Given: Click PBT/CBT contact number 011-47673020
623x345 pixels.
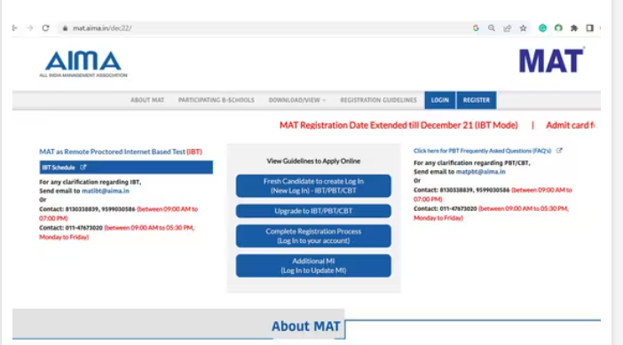Looking at the screenshot, I should coord(458,208).
